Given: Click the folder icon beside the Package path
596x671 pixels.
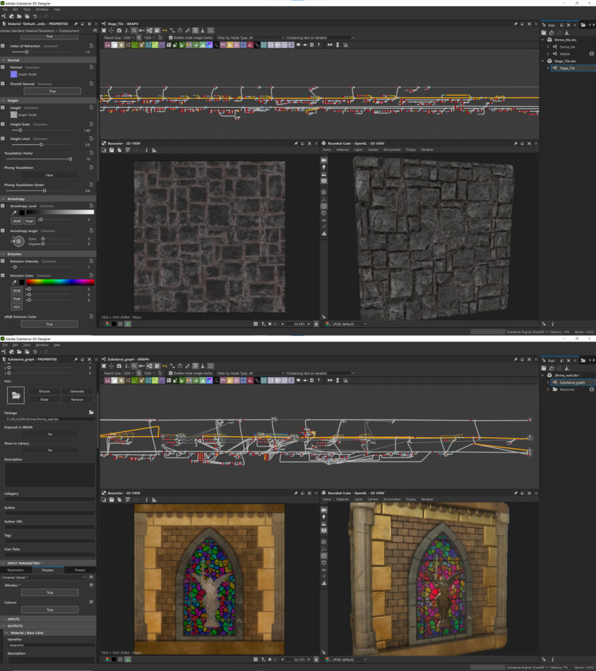Looking at the screenshot, I should click(91, 412).
